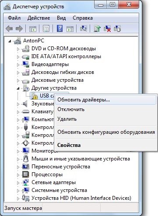158x216 pixels.
Task: Collapse the AntonPC root node
Action: pyautogui.click(x=10, y=41)
